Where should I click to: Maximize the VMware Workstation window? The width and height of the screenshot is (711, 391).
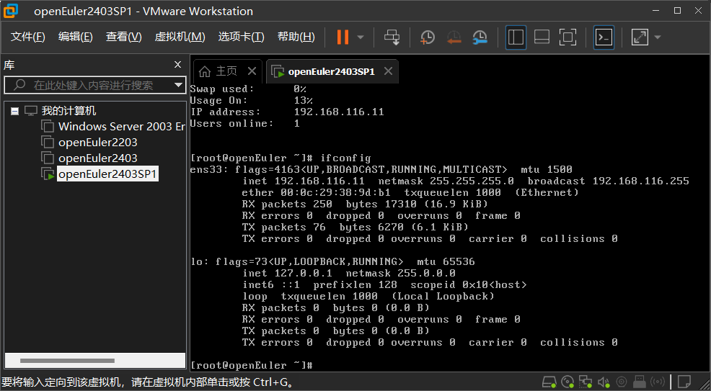tap(677, 10)
